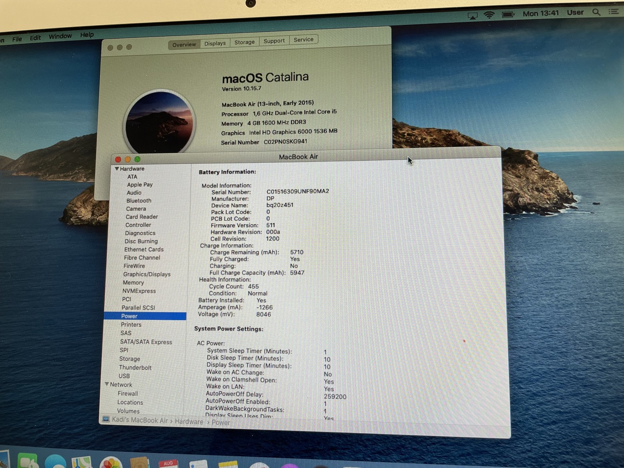Open the AirPlay display icon in menu bar

click(472, 16)
